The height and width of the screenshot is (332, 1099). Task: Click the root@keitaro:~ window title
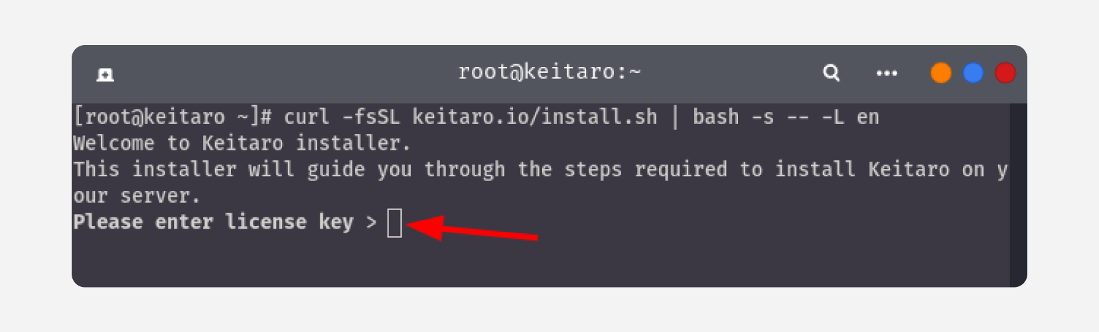549,72
